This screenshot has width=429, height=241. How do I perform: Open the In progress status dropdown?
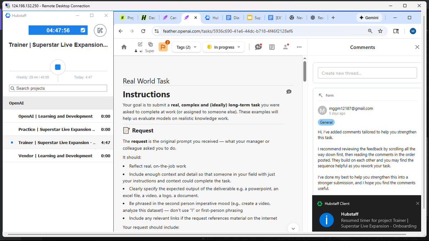[x=224, y=47]
